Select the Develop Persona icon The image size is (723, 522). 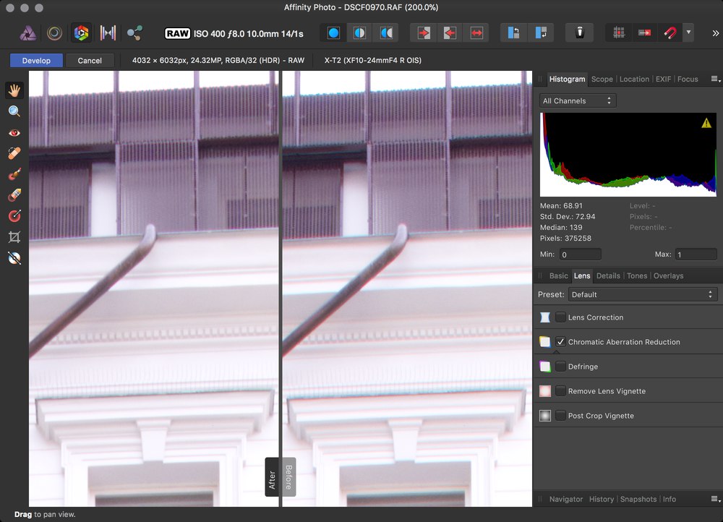81,33
